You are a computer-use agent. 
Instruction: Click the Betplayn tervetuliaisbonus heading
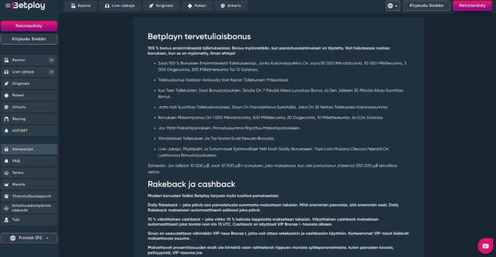[199, 37]
